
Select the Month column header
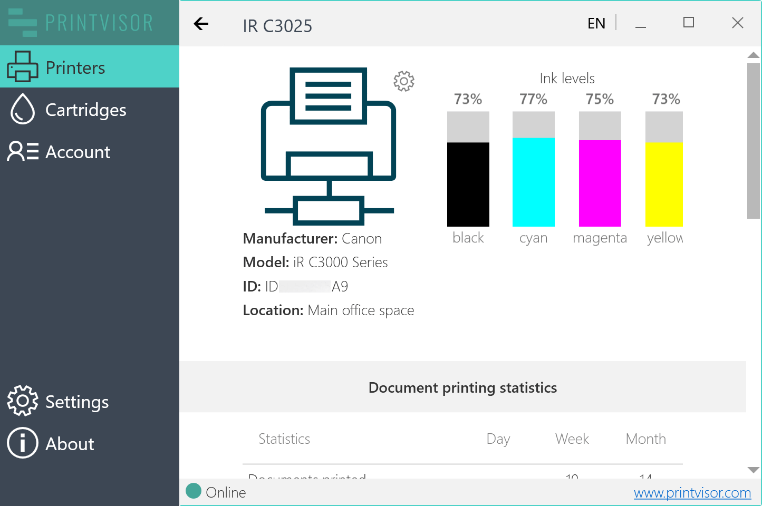coord(645,439)
